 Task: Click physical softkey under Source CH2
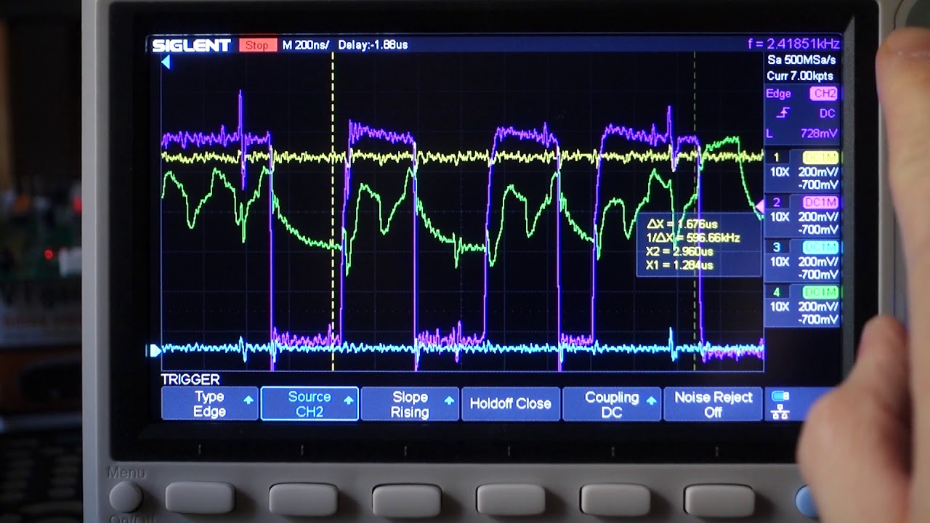[304, 500]
